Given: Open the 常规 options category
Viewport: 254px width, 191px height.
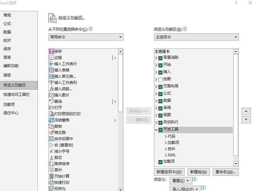Looking at the screenshot, I should coord(7,15).
